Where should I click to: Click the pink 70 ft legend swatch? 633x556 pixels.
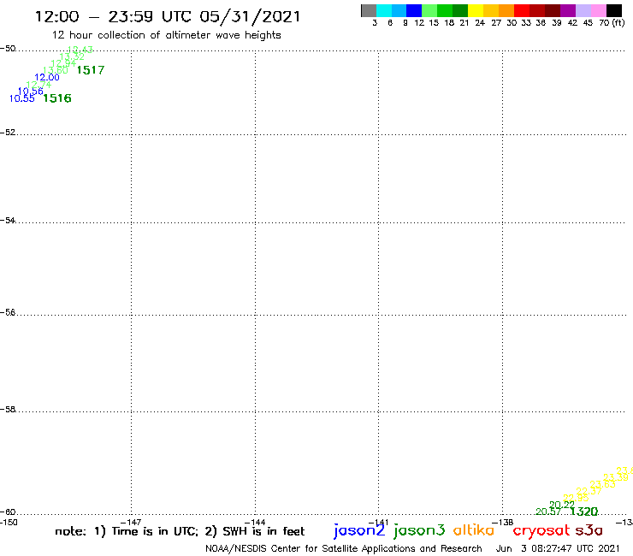tap(599, 10)
